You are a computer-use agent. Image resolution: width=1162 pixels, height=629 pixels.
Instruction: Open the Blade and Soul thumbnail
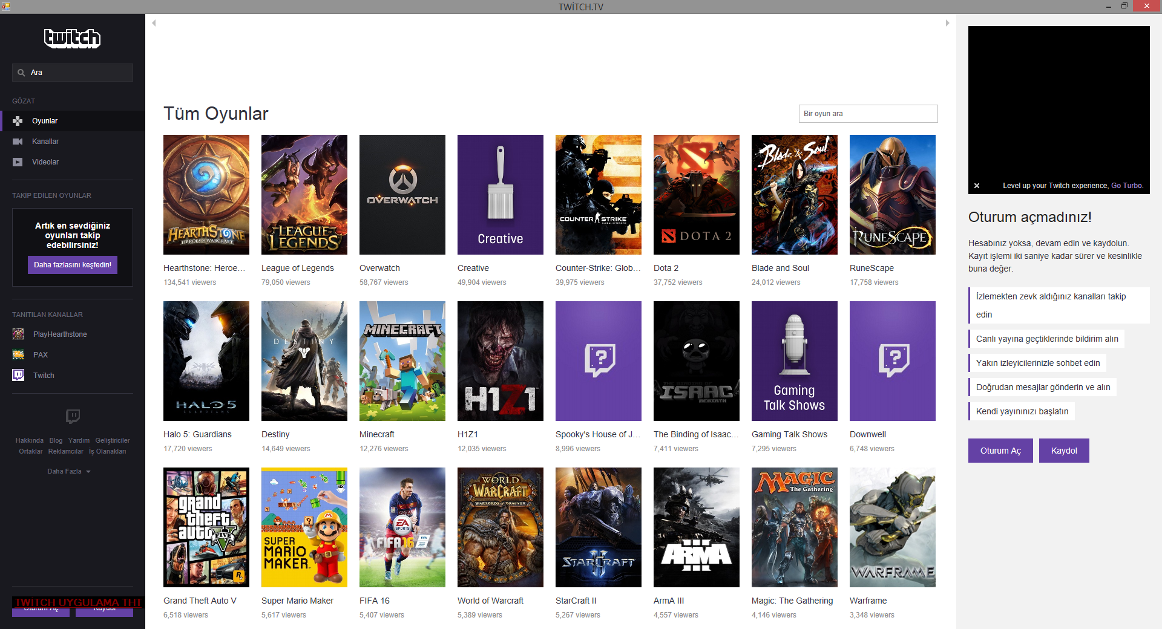pos(795,195)
